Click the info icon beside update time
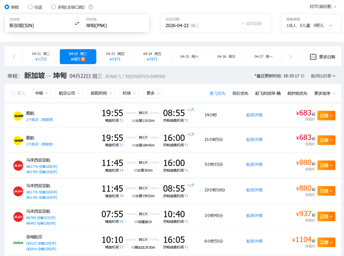The height and width of the screenshot is (256, 344). point(302,76)
